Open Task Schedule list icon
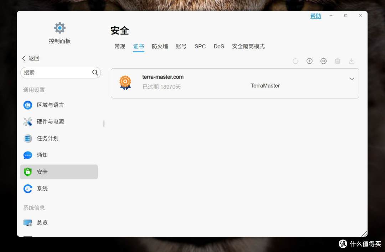 tap(28, 138)
